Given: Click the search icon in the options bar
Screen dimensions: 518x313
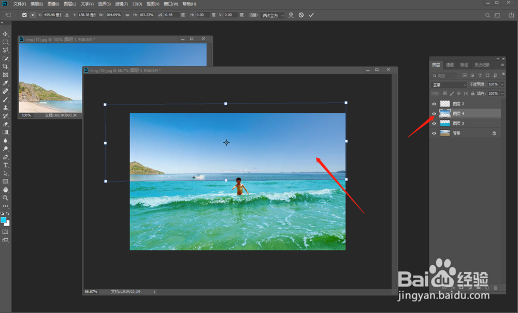Looking at the screenshot, I should [x=487, y=15].
